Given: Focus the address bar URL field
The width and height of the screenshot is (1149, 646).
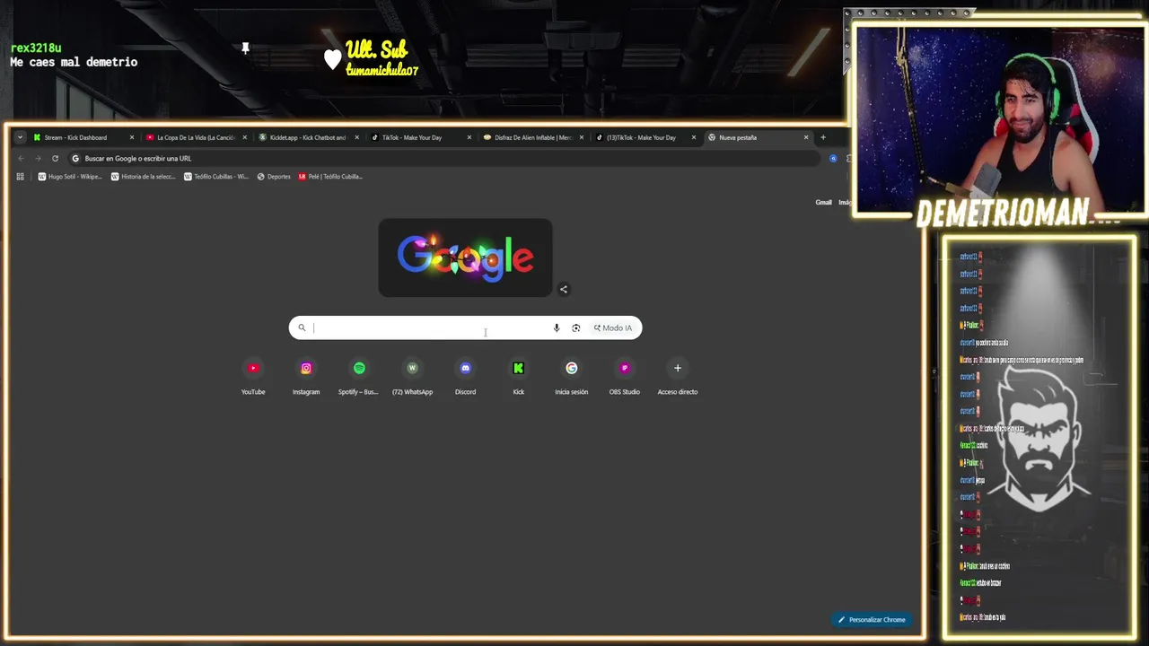Looking at the screenshot, I should tap(444, 159).
